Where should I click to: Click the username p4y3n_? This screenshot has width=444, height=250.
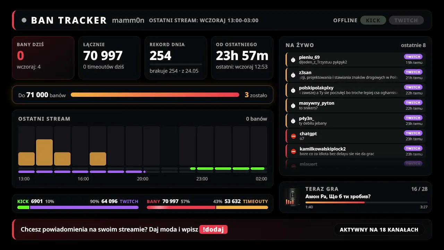(x=307, y=118)
